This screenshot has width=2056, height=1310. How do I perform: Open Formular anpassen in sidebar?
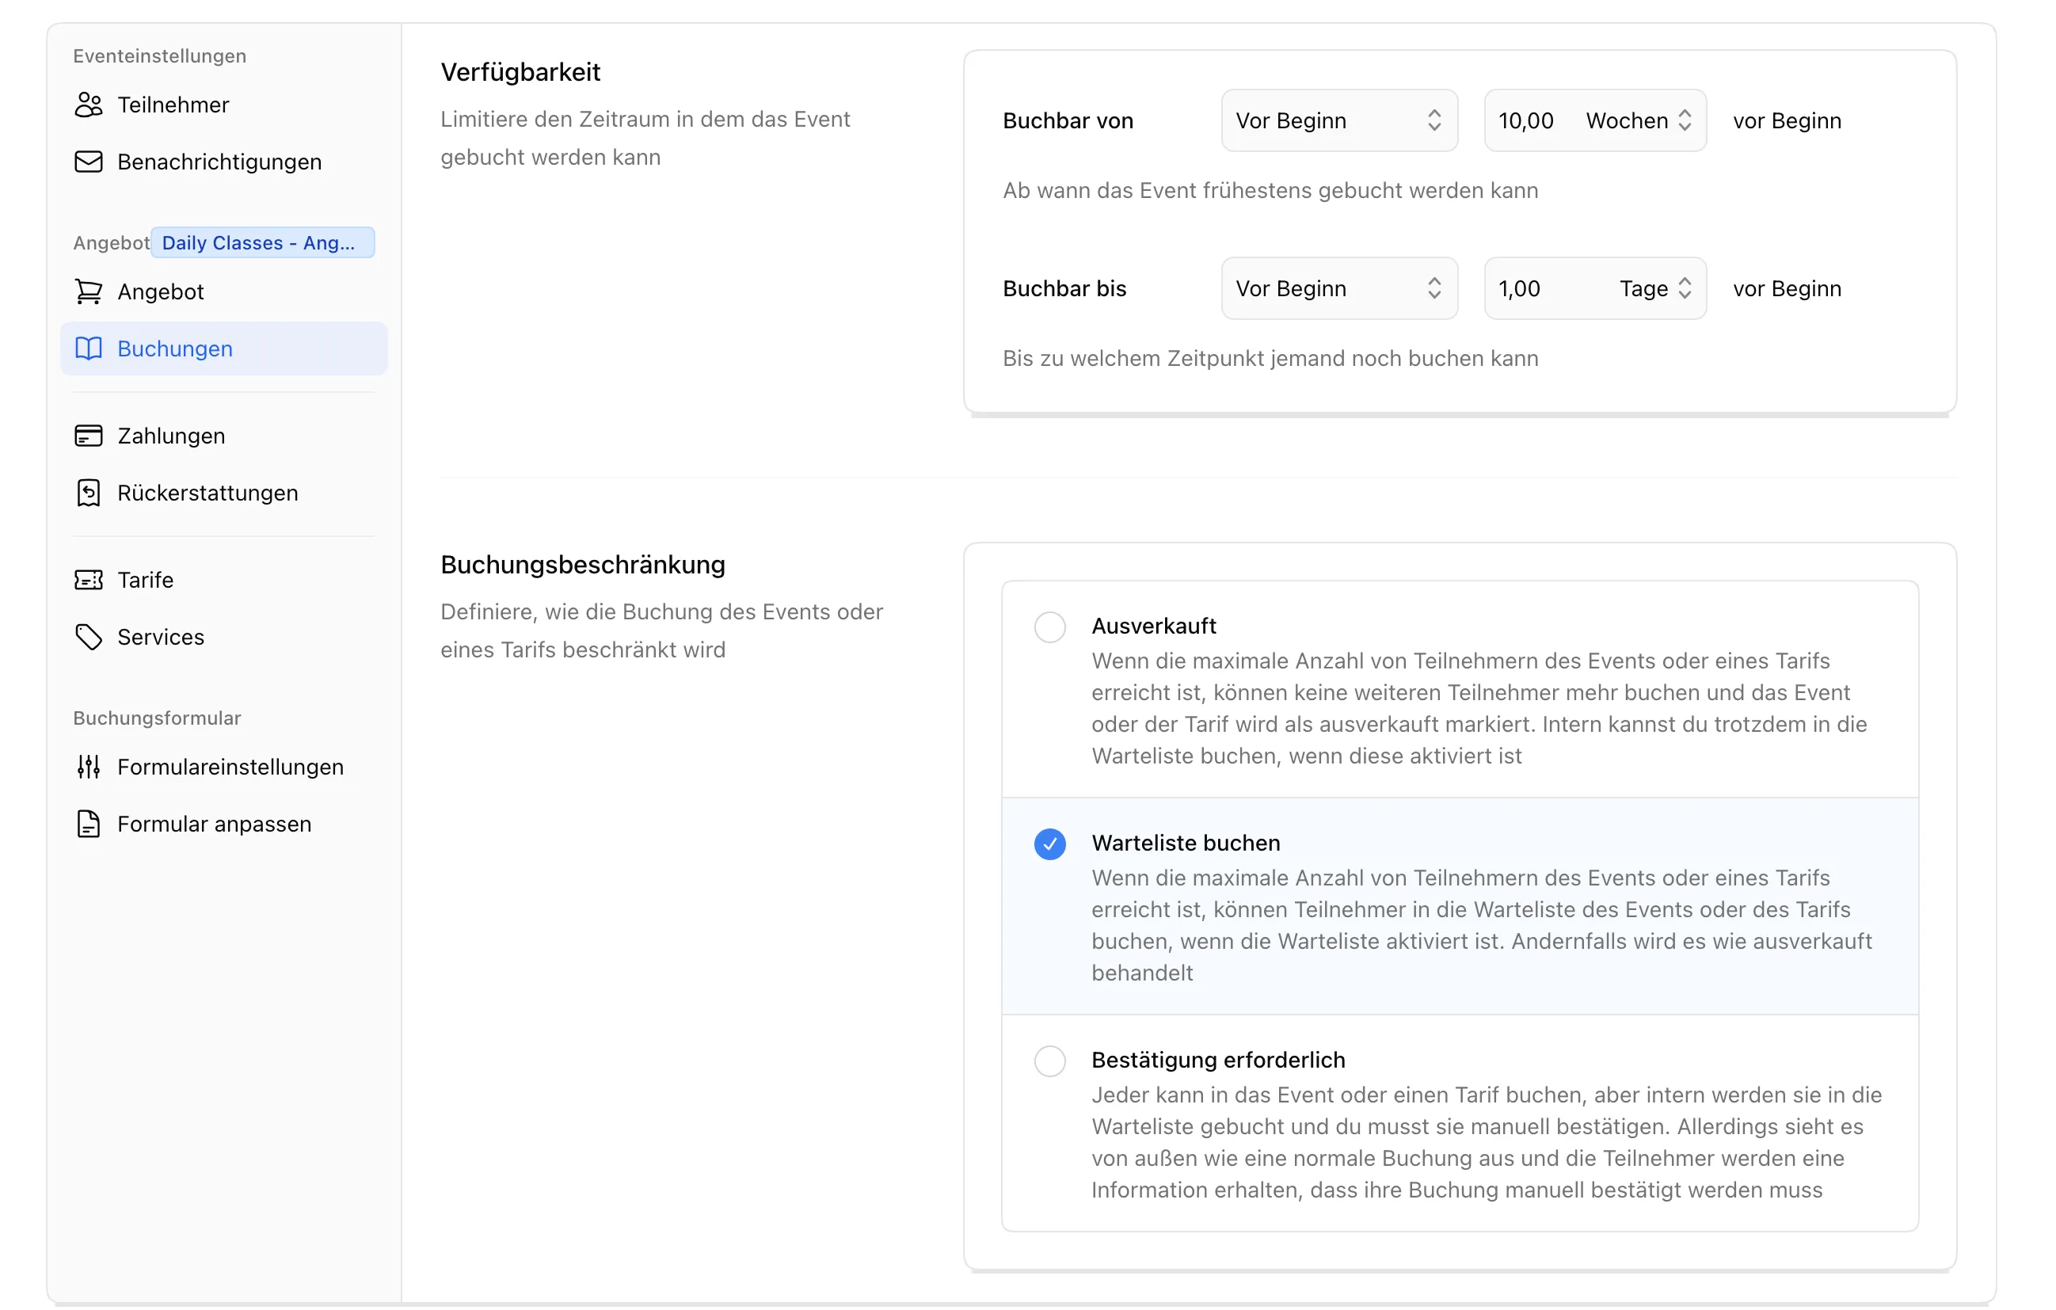pos(214,825)
